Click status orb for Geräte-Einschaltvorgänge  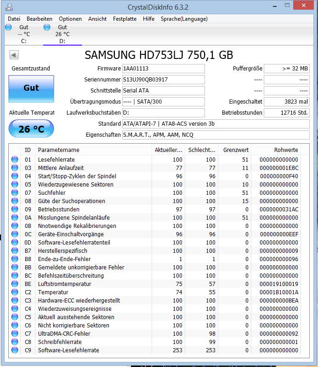15,234
